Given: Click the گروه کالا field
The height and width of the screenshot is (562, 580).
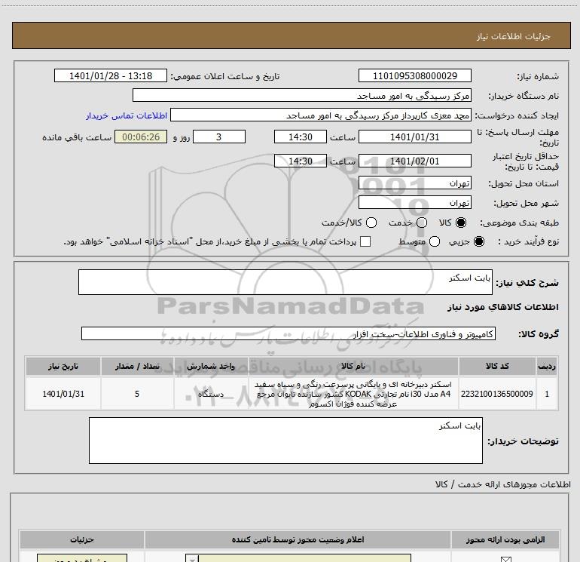Looking at the screenshot, I should coord(288,333).
